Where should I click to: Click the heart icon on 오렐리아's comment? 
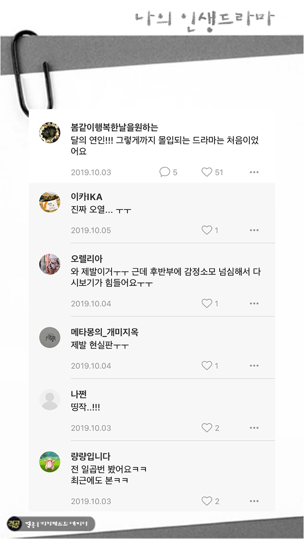206,303
